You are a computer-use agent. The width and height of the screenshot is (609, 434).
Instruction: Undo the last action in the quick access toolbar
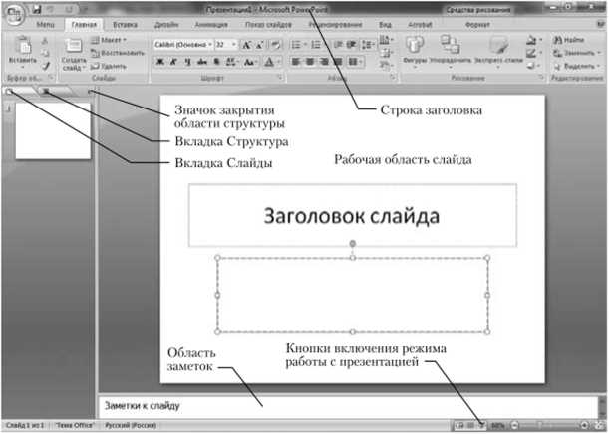(x=52, y=9)
